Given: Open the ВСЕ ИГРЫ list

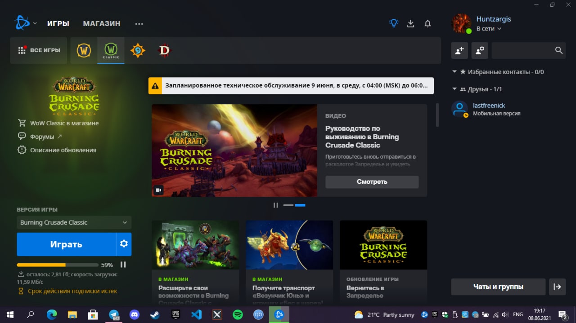Looking at the screenshot, I should [x=39, y=50].
